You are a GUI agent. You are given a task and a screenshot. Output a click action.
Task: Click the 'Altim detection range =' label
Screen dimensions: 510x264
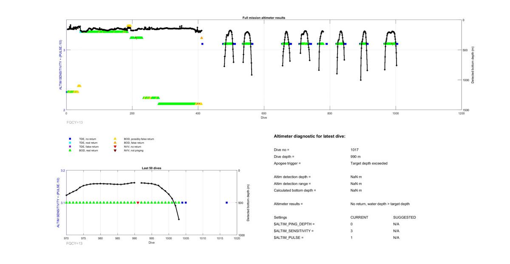pos(292,184)
